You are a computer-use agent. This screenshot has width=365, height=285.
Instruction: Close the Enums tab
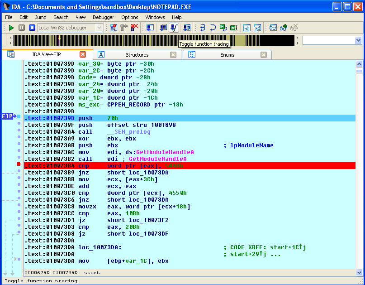[264, 55]
